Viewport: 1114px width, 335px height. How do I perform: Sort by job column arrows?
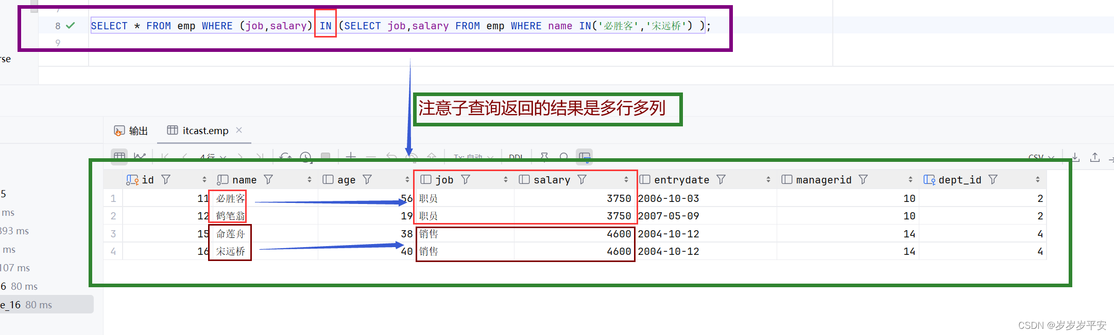[x=506, y=179]
